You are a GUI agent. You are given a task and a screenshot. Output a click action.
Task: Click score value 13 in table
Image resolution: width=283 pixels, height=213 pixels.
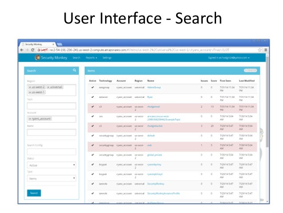212,107
